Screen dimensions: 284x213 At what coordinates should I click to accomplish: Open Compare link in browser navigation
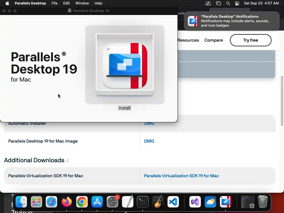tap(214, 40)
